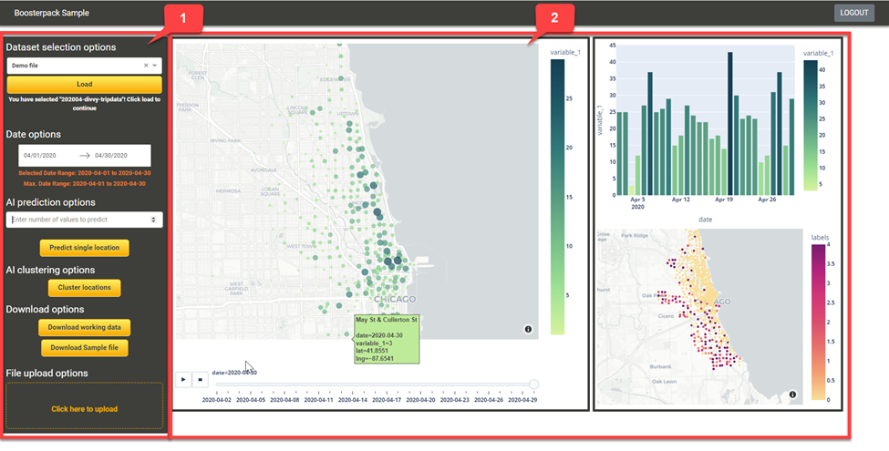The height and width of the screenshot is (451, 889).
Task: Click the info icon on cluster map
Action: click(792, 395)
